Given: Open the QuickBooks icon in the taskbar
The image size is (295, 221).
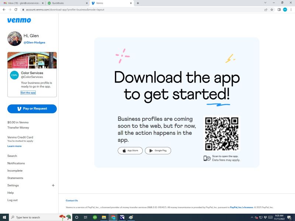Looking at the screenshot, I should click(x=95, y=217).
